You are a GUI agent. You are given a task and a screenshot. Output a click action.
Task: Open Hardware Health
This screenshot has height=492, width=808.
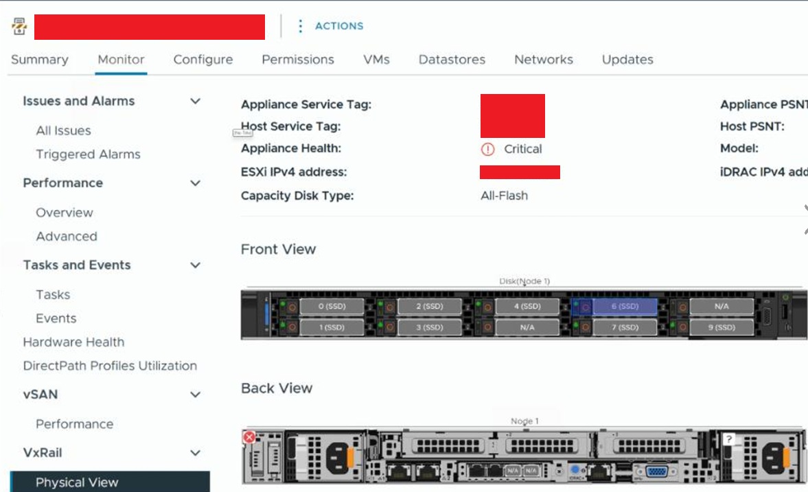73,342
